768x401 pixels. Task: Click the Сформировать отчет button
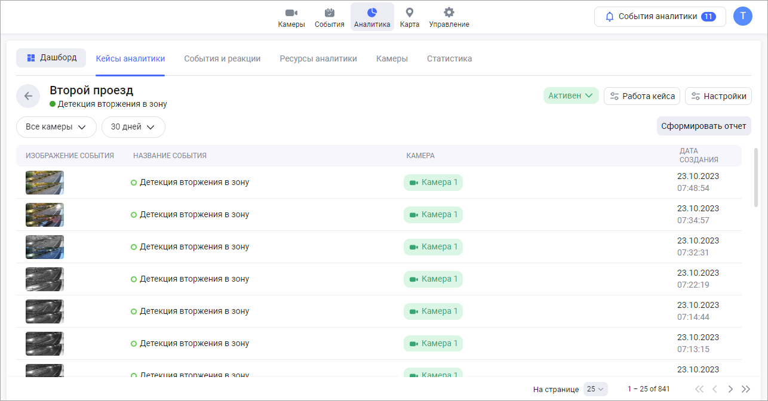click(704, 127)
